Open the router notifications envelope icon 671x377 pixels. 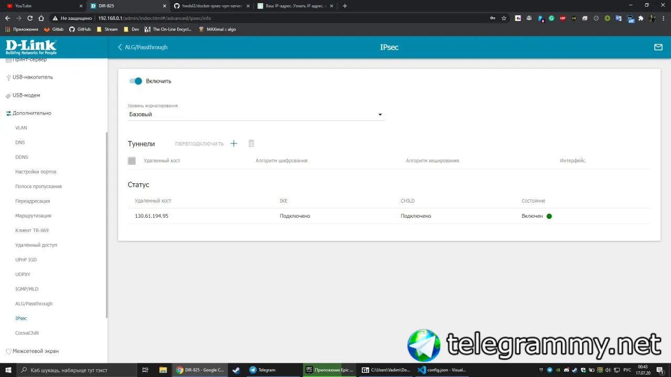pos(658,47)
